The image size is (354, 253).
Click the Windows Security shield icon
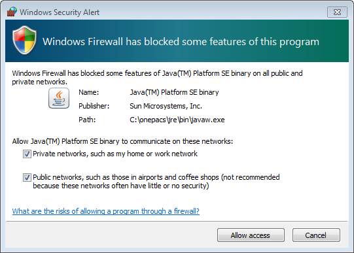pyautogui.click(x=24, y=40)
